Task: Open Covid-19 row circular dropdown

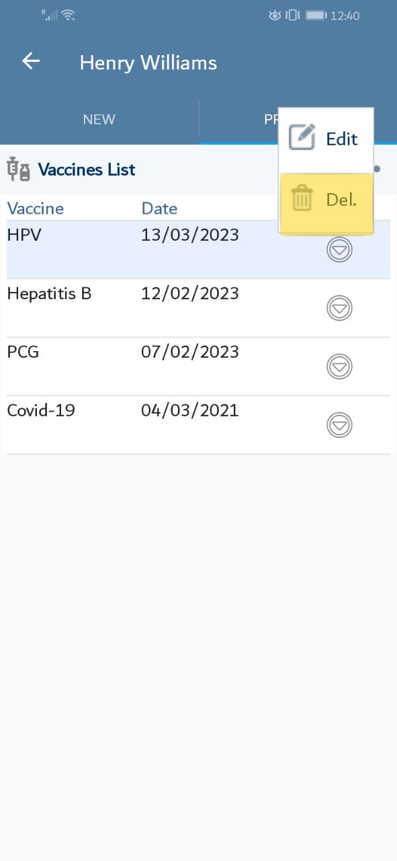Action: [339, 425]
